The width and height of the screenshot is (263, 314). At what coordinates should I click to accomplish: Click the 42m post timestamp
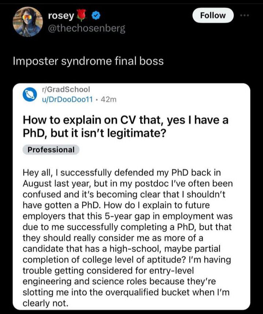pyautogui.click(x=108, y=99)
